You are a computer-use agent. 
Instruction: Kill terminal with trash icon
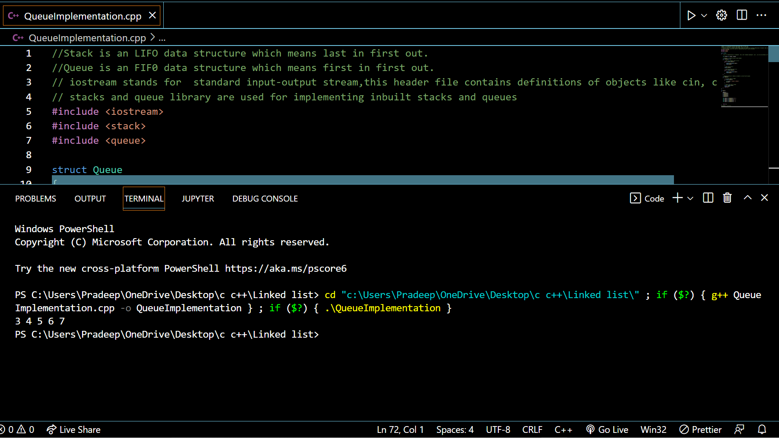point(728,198)
